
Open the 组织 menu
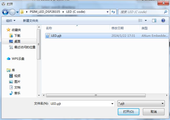pos(11,21)
